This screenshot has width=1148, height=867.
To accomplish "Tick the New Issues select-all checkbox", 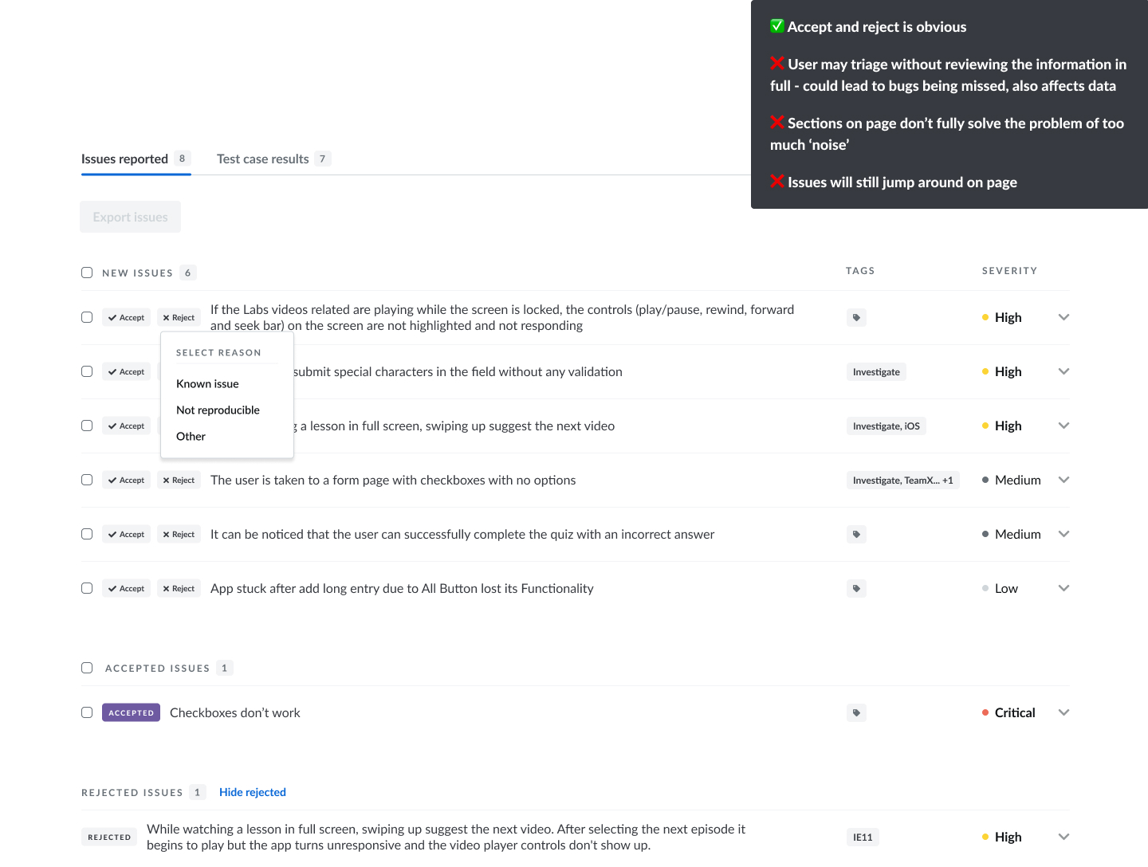I will pyautogui.click(x=87, y=273).
